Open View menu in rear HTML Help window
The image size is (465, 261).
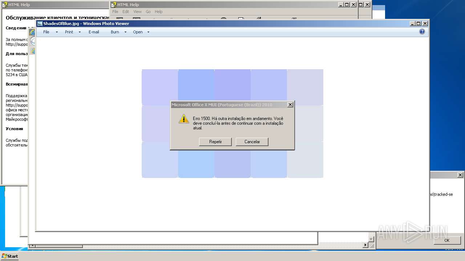tap(137, 12)
